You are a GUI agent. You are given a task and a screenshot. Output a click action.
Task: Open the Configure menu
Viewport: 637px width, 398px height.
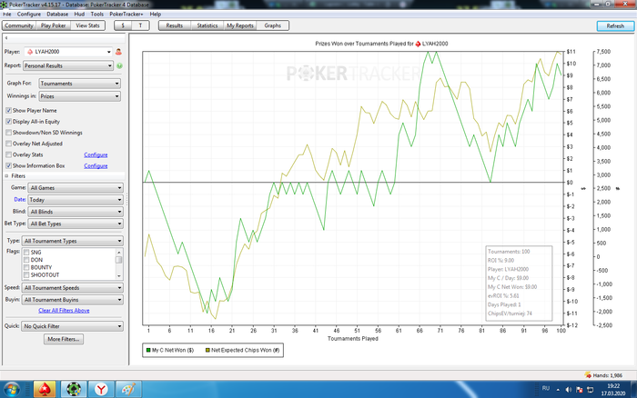(29, 14)
